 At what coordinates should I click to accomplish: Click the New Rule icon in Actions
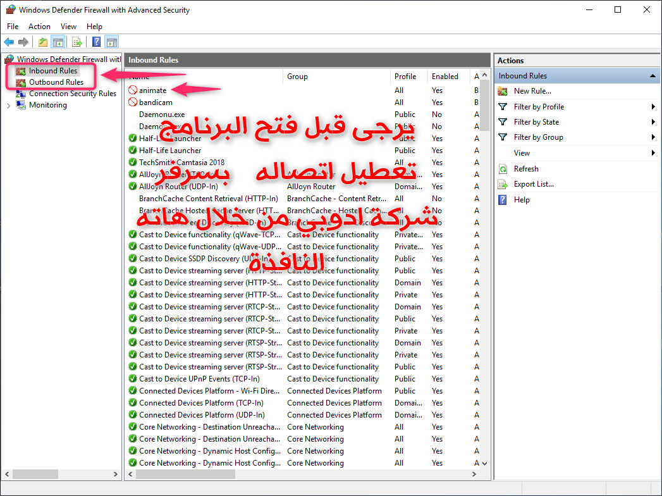pyautogui.click(x=503, y=91)
